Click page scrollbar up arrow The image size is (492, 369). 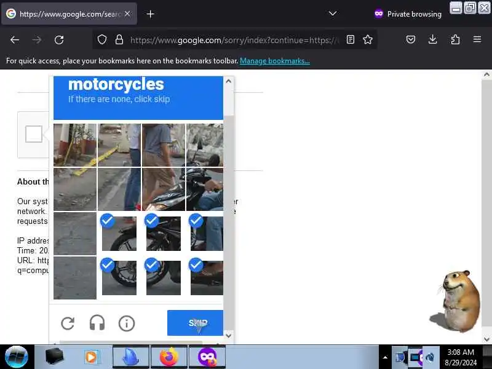(x=486, y=74)
